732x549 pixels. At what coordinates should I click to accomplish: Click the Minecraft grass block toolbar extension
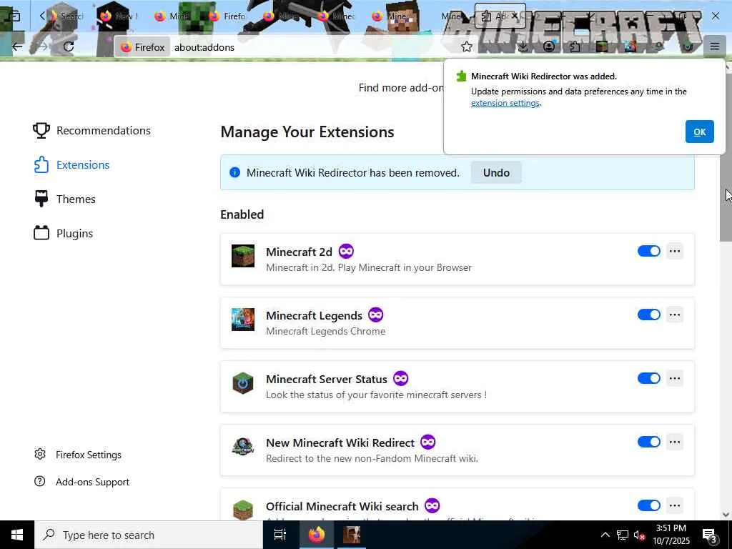(602, 46)
